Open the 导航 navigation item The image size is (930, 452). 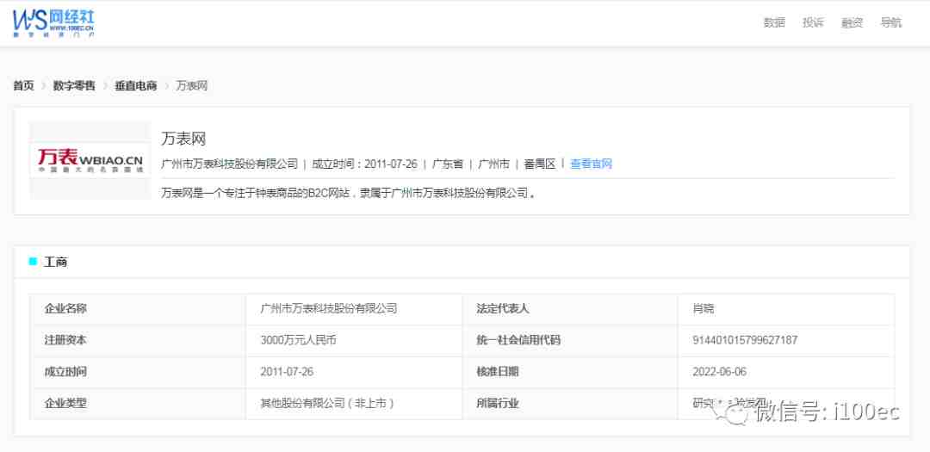891,22
